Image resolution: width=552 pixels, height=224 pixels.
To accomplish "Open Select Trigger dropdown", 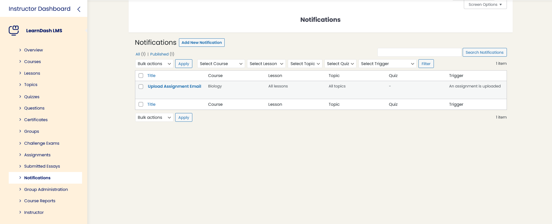I will tap(388, 64).
